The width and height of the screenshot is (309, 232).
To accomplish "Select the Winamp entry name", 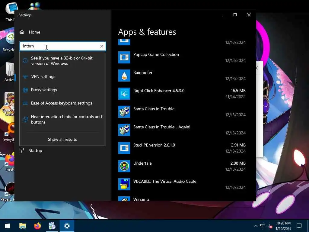I will 141,199.
